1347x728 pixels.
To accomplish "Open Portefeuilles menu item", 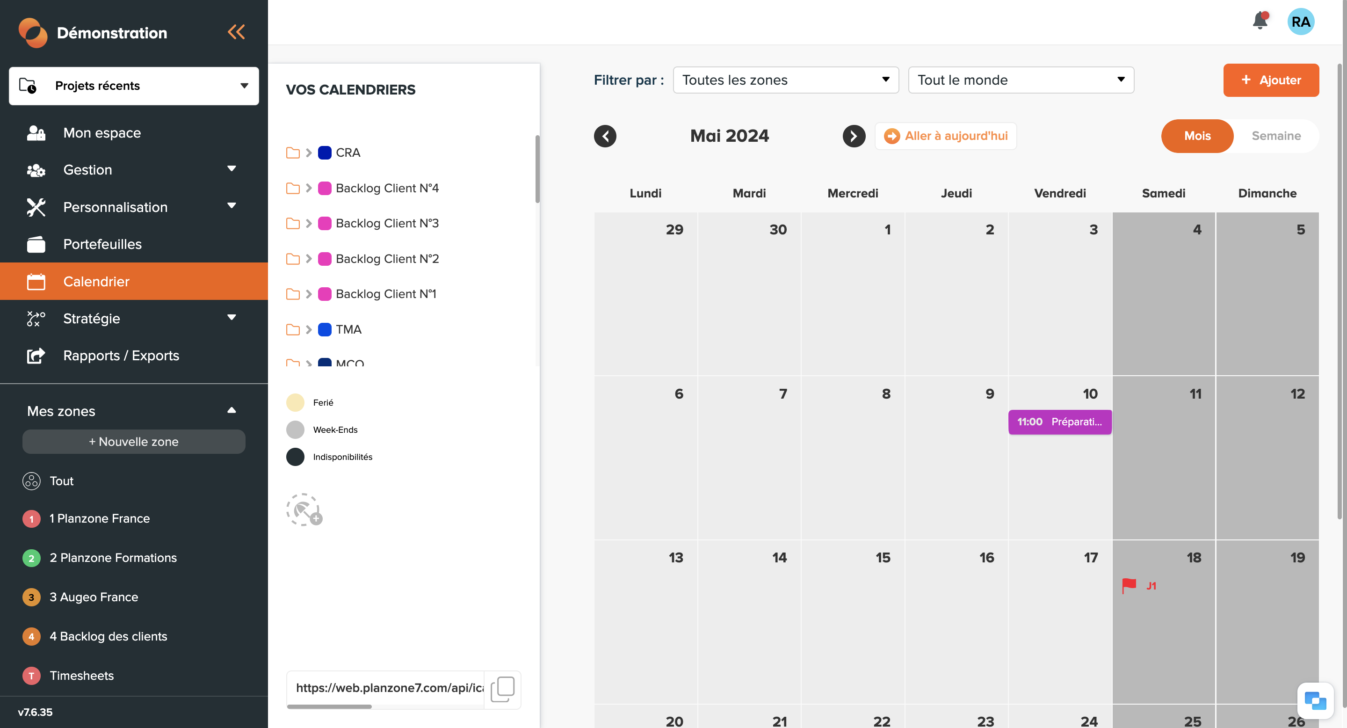I will 134,244.
